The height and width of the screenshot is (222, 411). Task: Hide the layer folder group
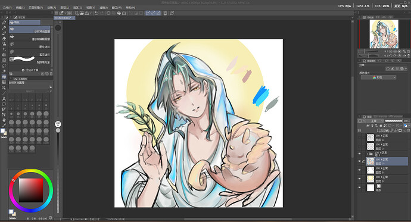click(359, 154)
